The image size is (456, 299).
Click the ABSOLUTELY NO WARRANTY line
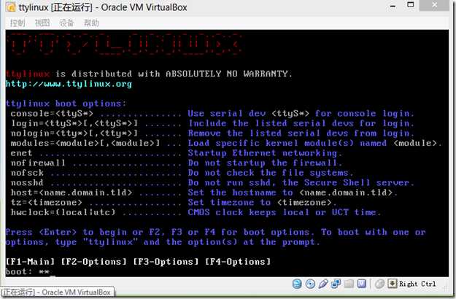pyautogui.click(x=149, y=74)
